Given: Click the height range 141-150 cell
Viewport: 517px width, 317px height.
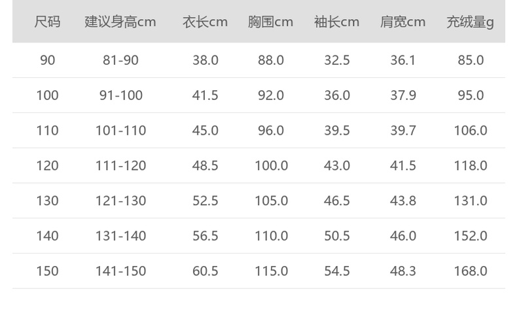Looking at the screenshot, I should [120, 271].
